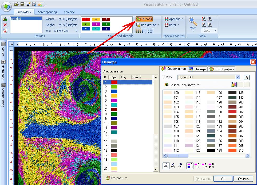Open the System DB lines dropdown

(x=238, y=77)
